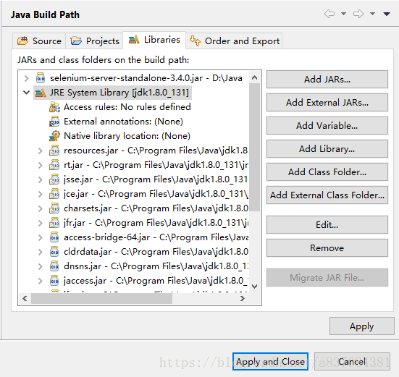The image size is (399, 377).
Task: Confirm with Apply and Close
Action: click(270, 362)
